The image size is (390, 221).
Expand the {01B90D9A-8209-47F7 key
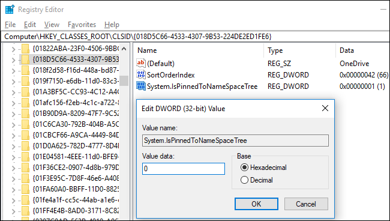[13, 114]
